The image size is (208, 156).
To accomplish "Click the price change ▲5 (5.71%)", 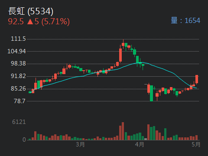I will click(49, 22).
